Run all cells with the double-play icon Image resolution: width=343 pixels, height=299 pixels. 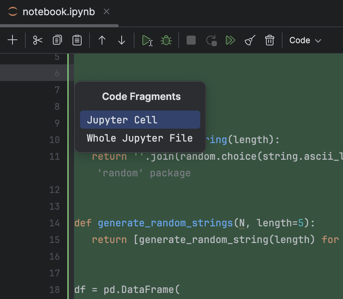(230, 40)
